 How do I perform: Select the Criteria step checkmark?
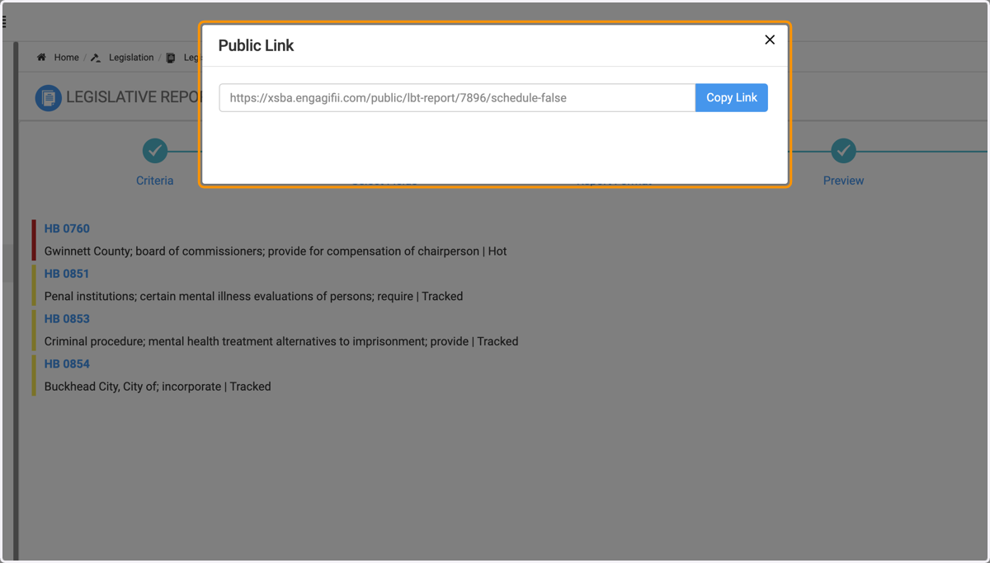point(155,151)
